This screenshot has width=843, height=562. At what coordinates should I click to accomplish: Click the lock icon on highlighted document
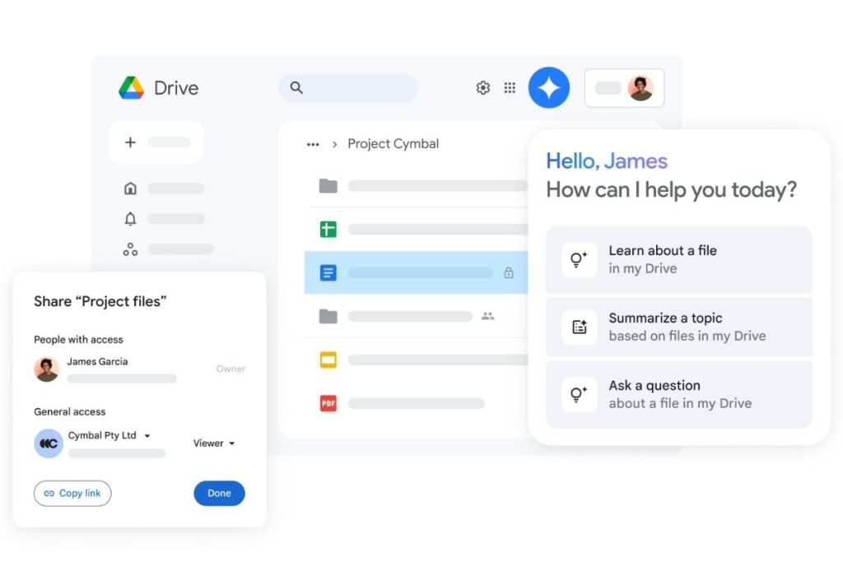(x=509, y=273)
